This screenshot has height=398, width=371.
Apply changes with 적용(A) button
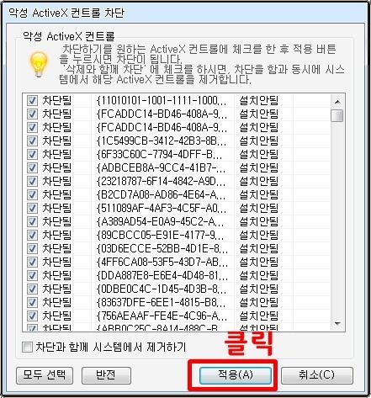(x=236, y=375)
